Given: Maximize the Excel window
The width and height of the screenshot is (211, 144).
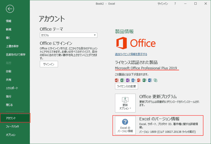Looking at the screenshot, I should click(196, 4).
